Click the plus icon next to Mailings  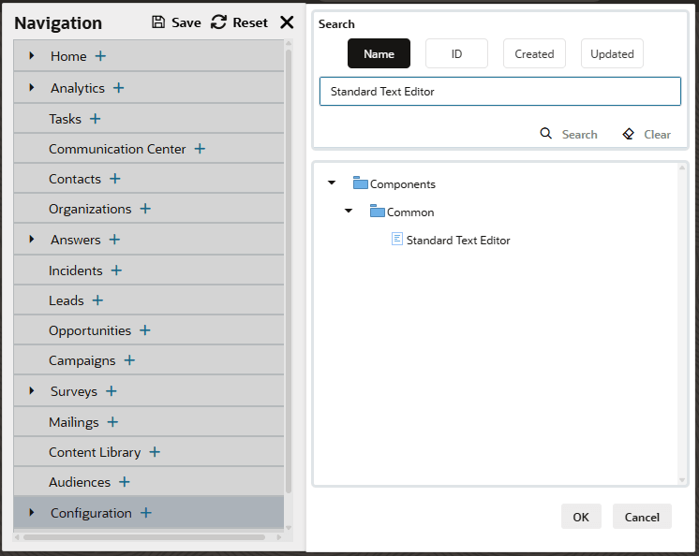[x=112, y=422]
